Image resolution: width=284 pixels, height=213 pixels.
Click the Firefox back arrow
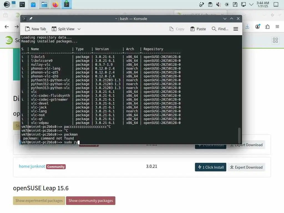pos(7,27)
